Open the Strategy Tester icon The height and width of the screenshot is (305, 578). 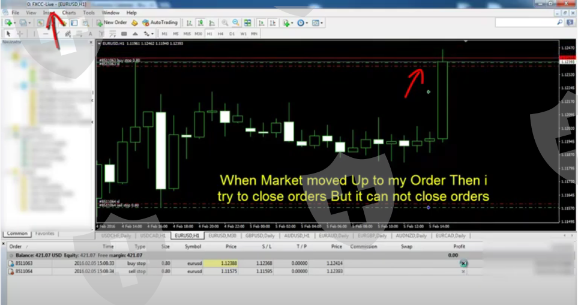85,22
